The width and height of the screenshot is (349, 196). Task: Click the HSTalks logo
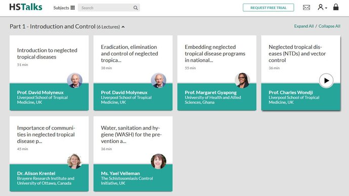coord(26,7)
